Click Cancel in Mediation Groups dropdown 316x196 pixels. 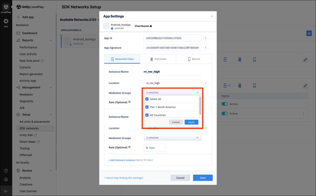[176, 122]
